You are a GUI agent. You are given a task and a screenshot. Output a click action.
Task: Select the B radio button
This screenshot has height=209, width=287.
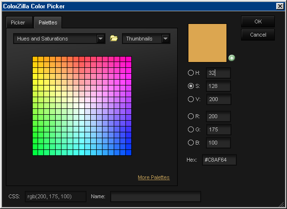(x=191, y=143)
